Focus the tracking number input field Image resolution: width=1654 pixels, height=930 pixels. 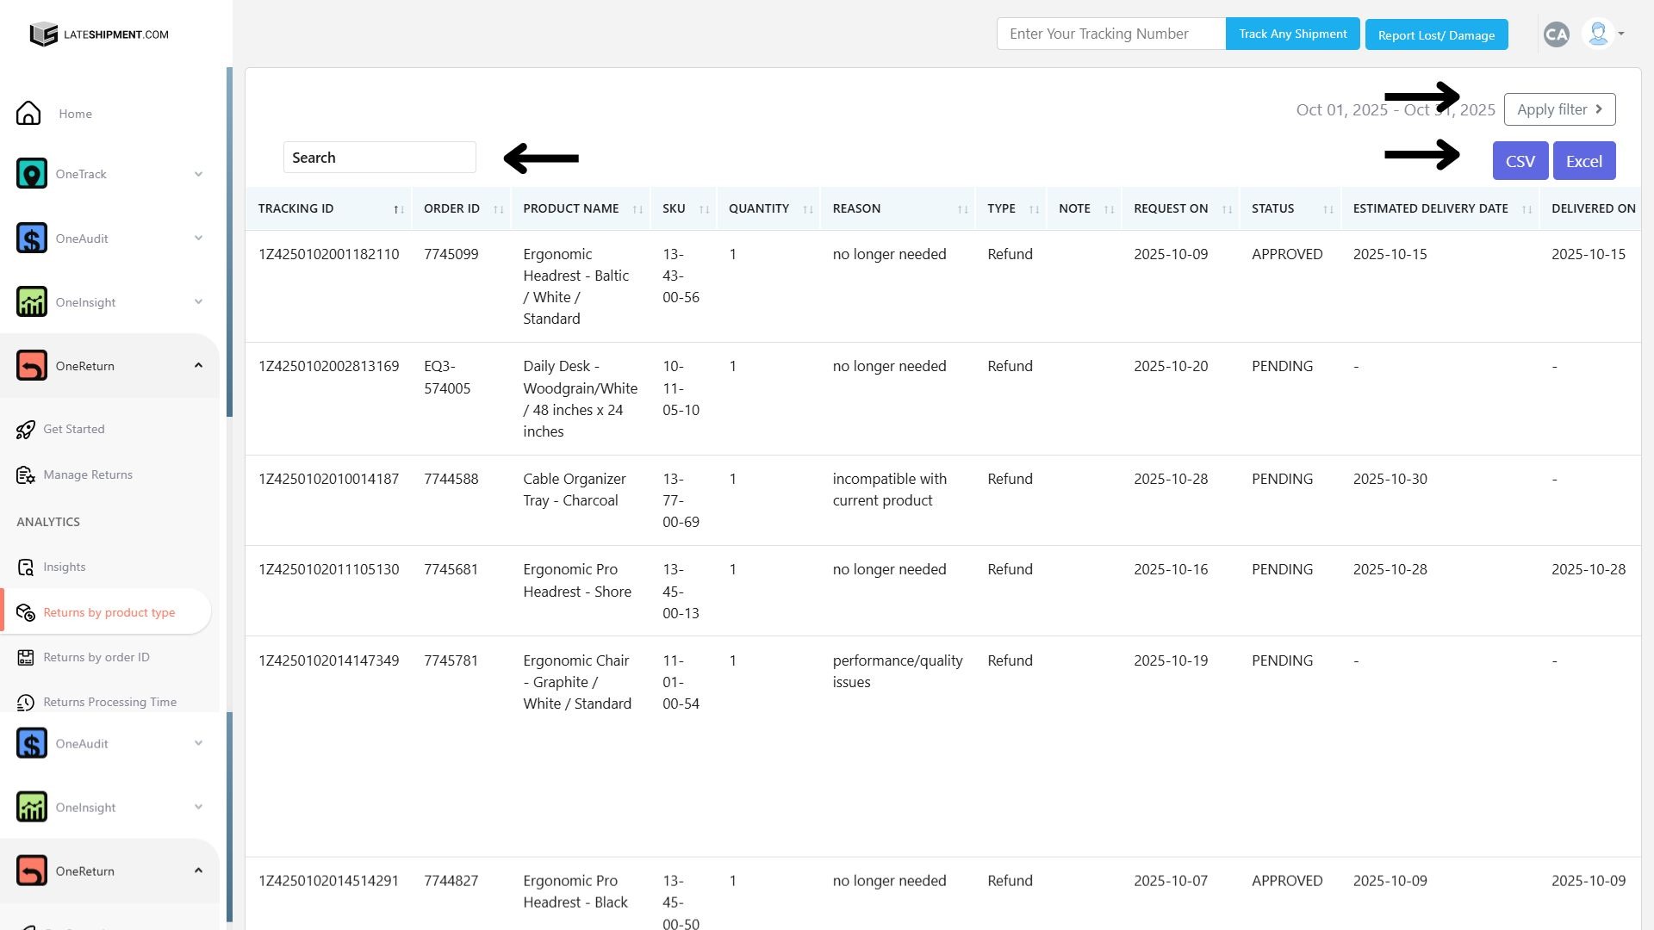1110,34
